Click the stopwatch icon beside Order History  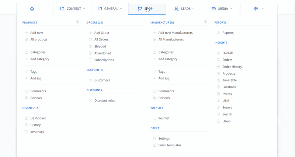pos(218,67)
